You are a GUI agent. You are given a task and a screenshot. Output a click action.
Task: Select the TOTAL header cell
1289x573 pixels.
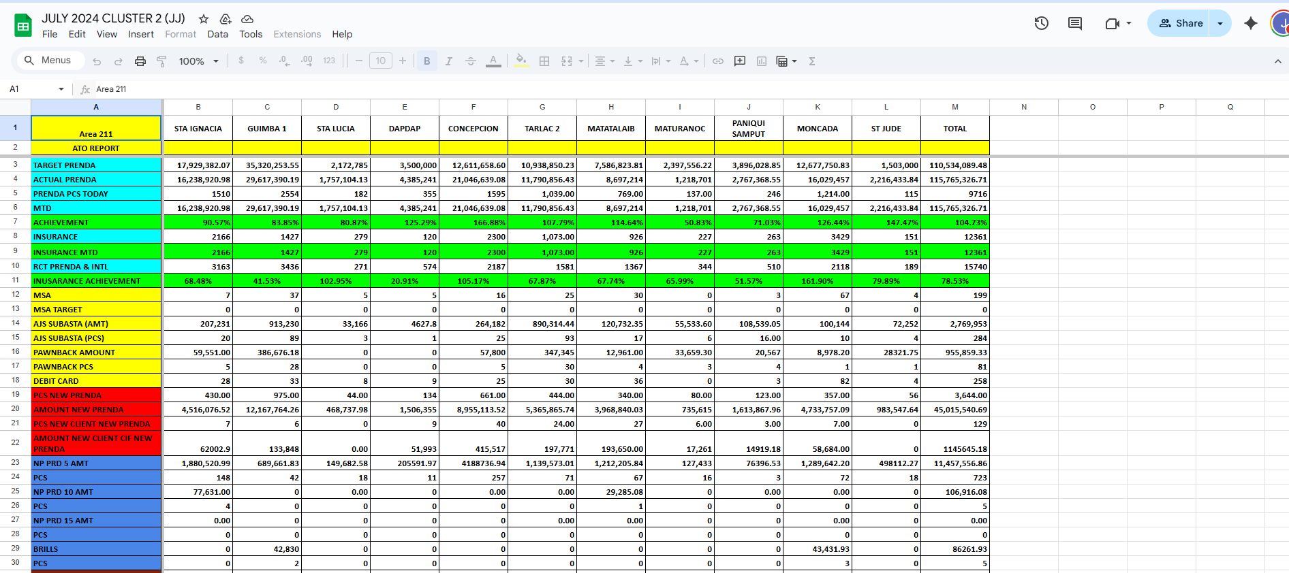(954, 129)
